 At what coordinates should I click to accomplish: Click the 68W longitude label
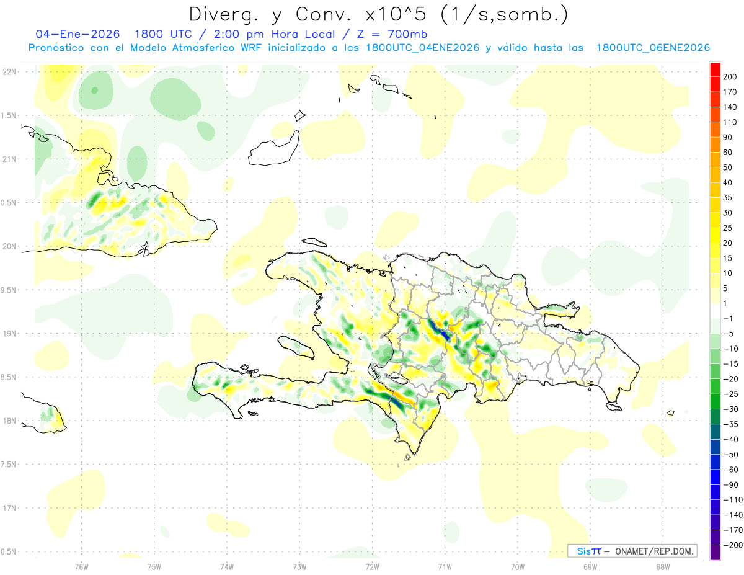[x=662, y=566]
